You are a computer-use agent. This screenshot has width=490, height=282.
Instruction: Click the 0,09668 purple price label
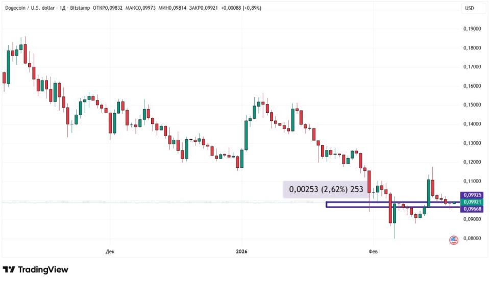[471, 209]
